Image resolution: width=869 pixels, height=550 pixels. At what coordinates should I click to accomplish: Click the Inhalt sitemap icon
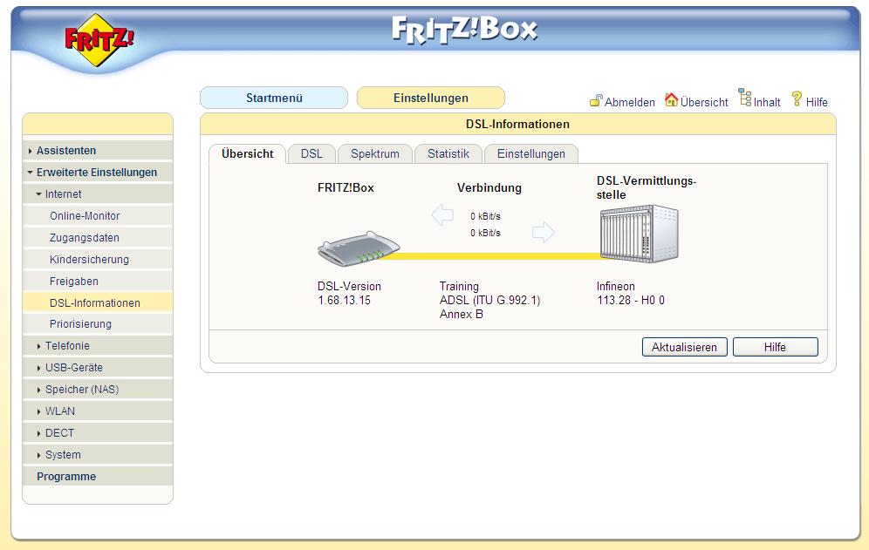pos(745,98)
